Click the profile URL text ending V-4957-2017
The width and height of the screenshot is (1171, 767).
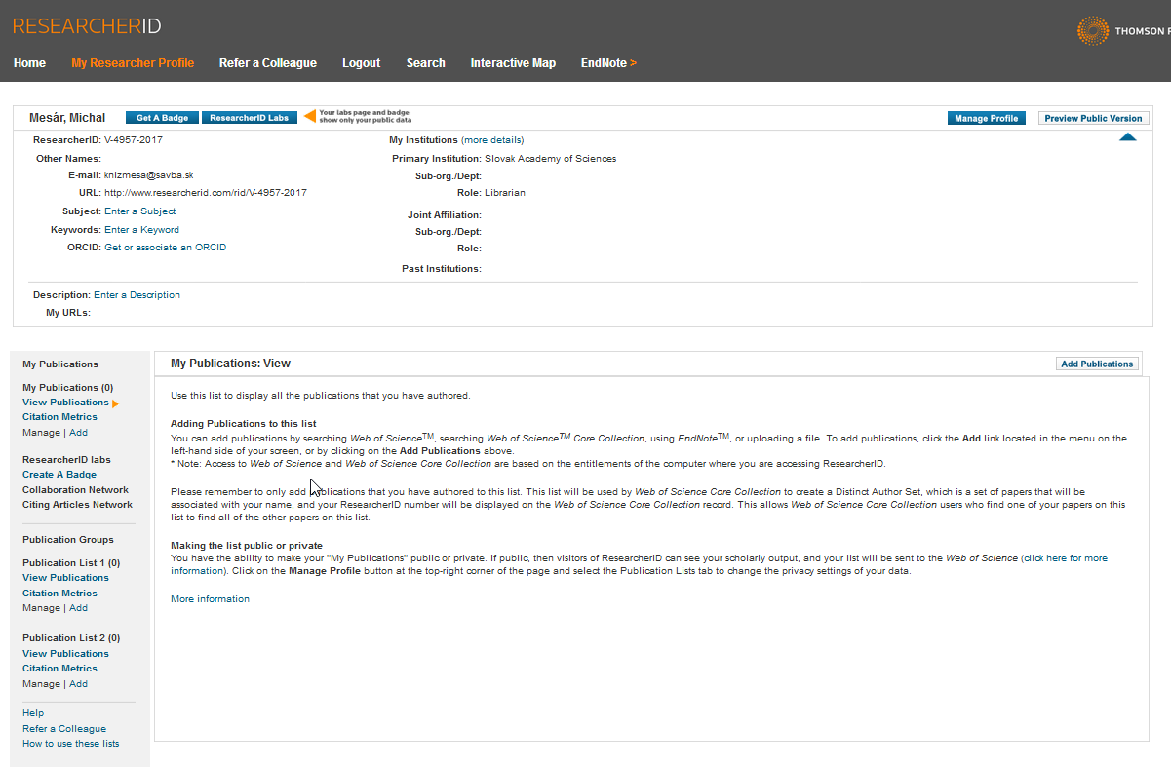click(x=206, y=193)
